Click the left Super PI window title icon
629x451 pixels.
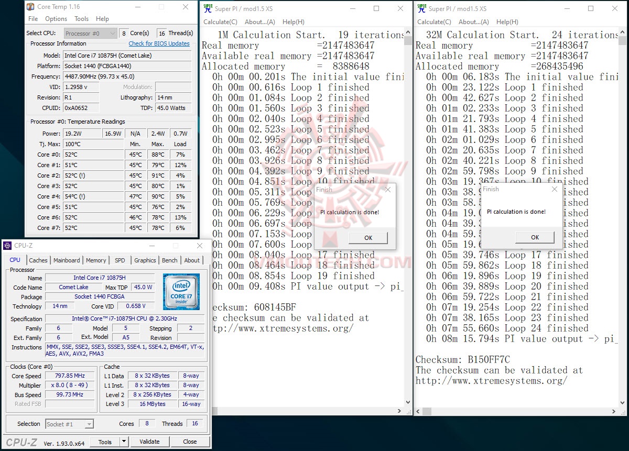coord(208,8)
